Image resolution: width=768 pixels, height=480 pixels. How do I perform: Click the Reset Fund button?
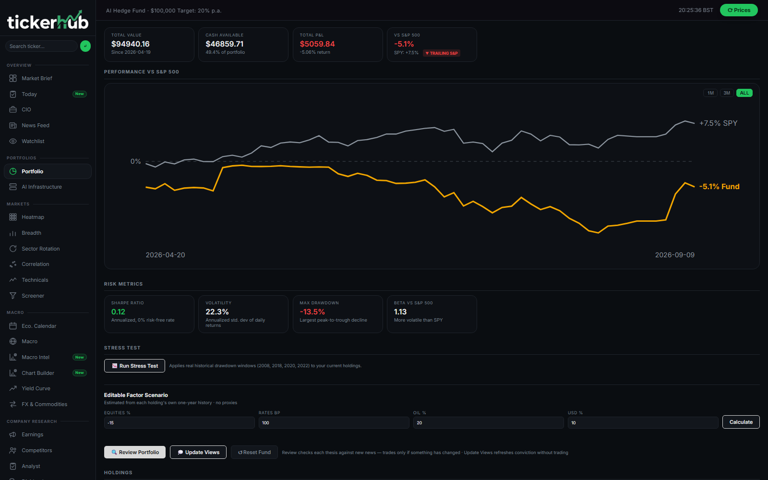pos(254,452)
